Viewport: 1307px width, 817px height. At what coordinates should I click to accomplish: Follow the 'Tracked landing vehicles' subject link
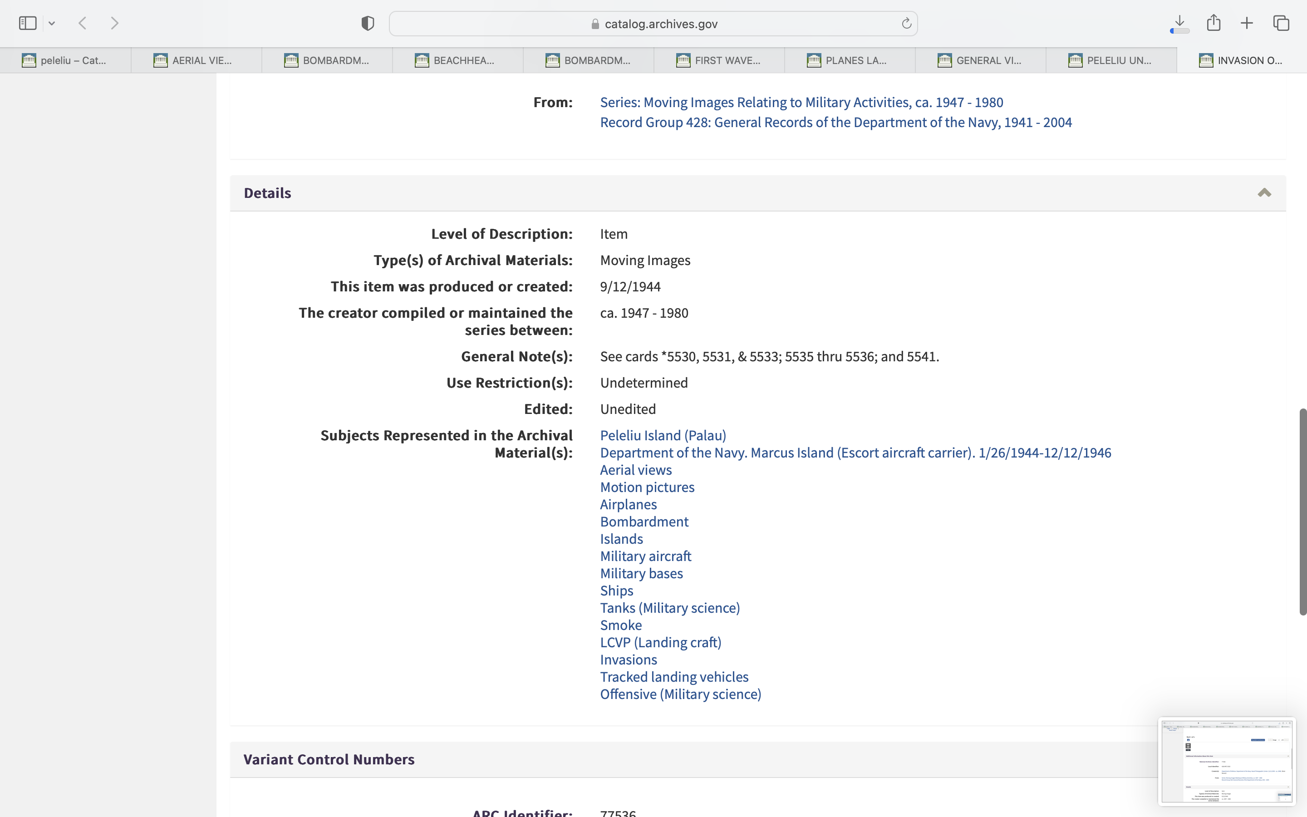pos(674,676)
